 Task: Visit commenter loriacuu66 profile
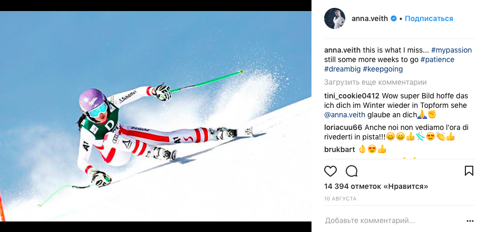tap(343, 127)
